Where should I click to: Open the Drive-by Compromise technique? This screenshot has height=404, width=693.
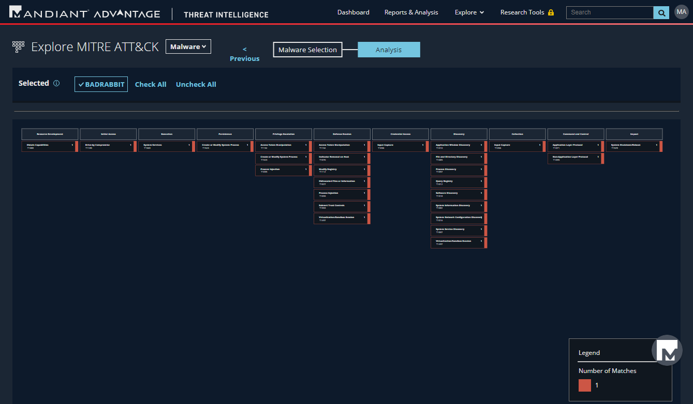(108, 146)
